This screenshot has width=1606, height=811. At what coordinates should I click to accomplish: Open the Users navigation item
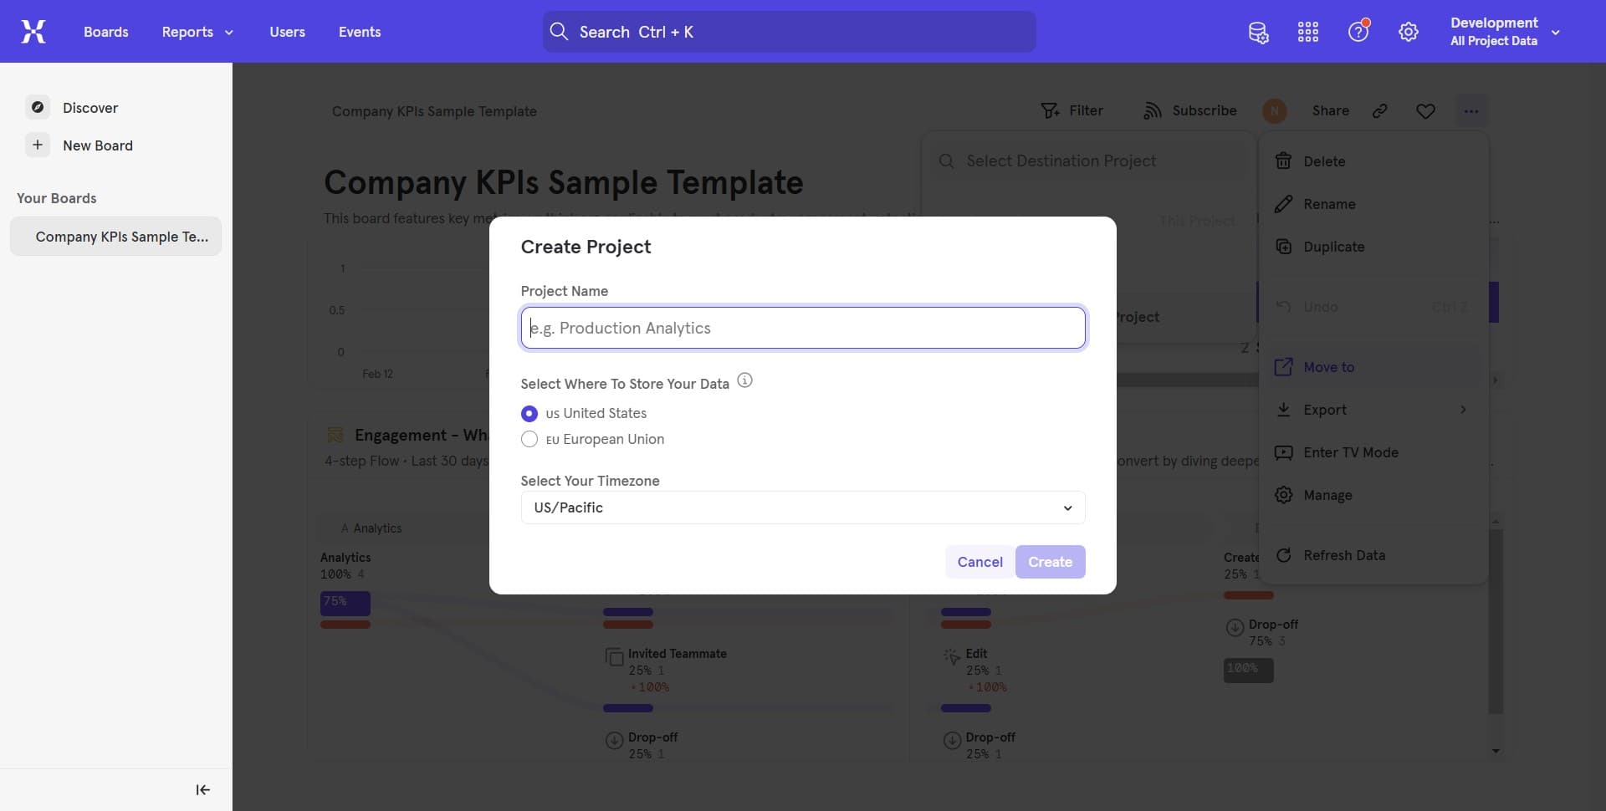287,32
